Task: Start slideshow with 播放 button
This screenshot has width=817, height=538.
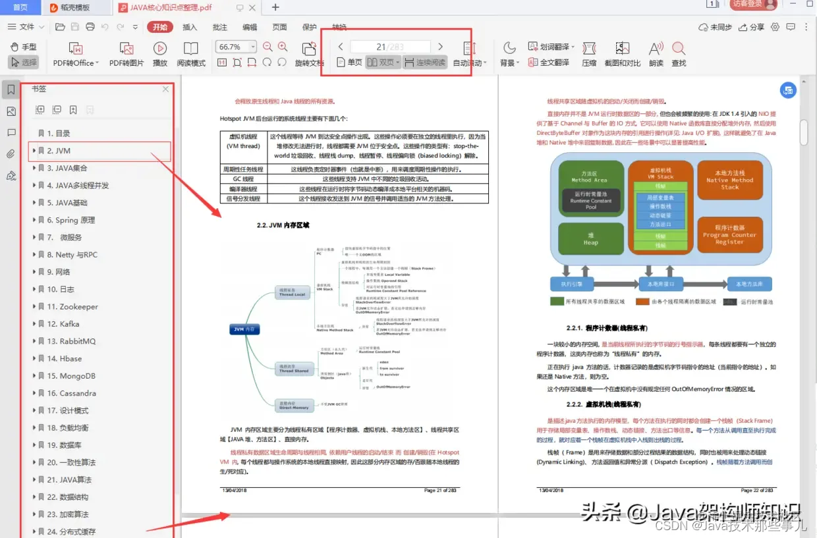Action: point(160,55)
